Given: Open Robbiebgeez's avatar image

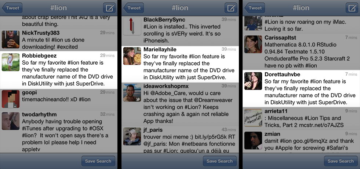Looking at the screenshot, I should tap(11, 62).
